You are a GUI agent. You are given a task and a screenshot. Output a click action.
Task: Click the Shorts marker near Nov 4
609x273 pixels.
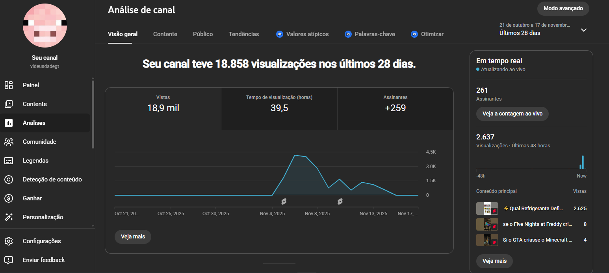point(284,202)
